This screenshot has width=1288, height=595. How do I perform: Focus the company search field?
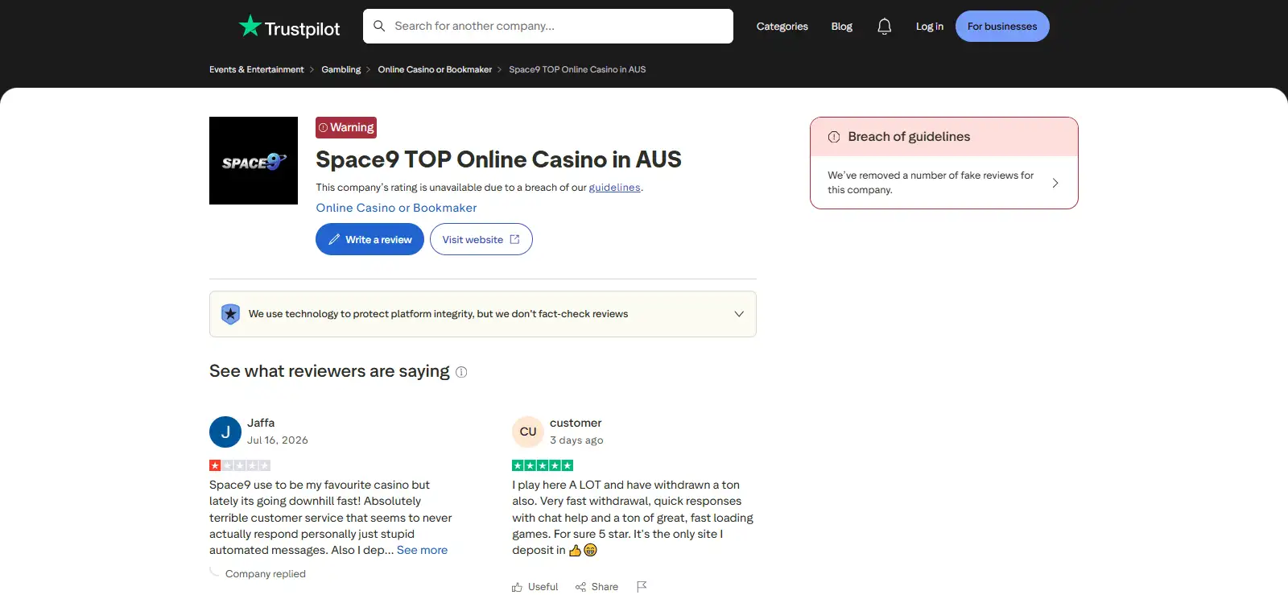click(548, 26)
